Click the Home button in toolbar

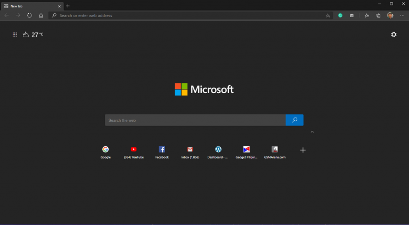[41, 15]
